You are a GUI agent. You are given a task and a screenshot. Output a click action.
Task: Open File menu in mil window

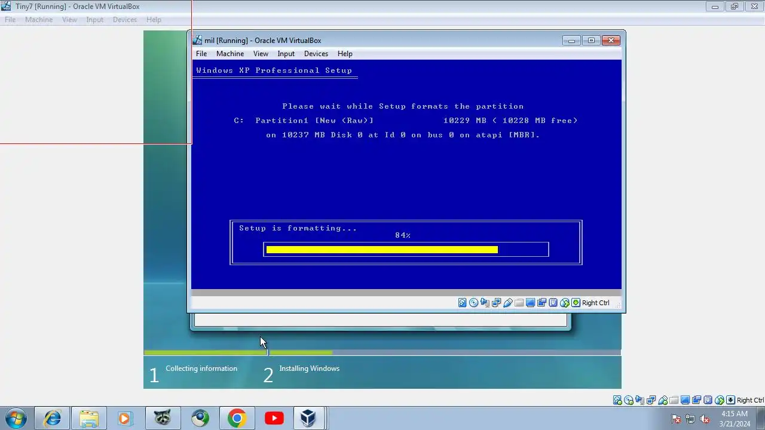(x=201, y=54)
